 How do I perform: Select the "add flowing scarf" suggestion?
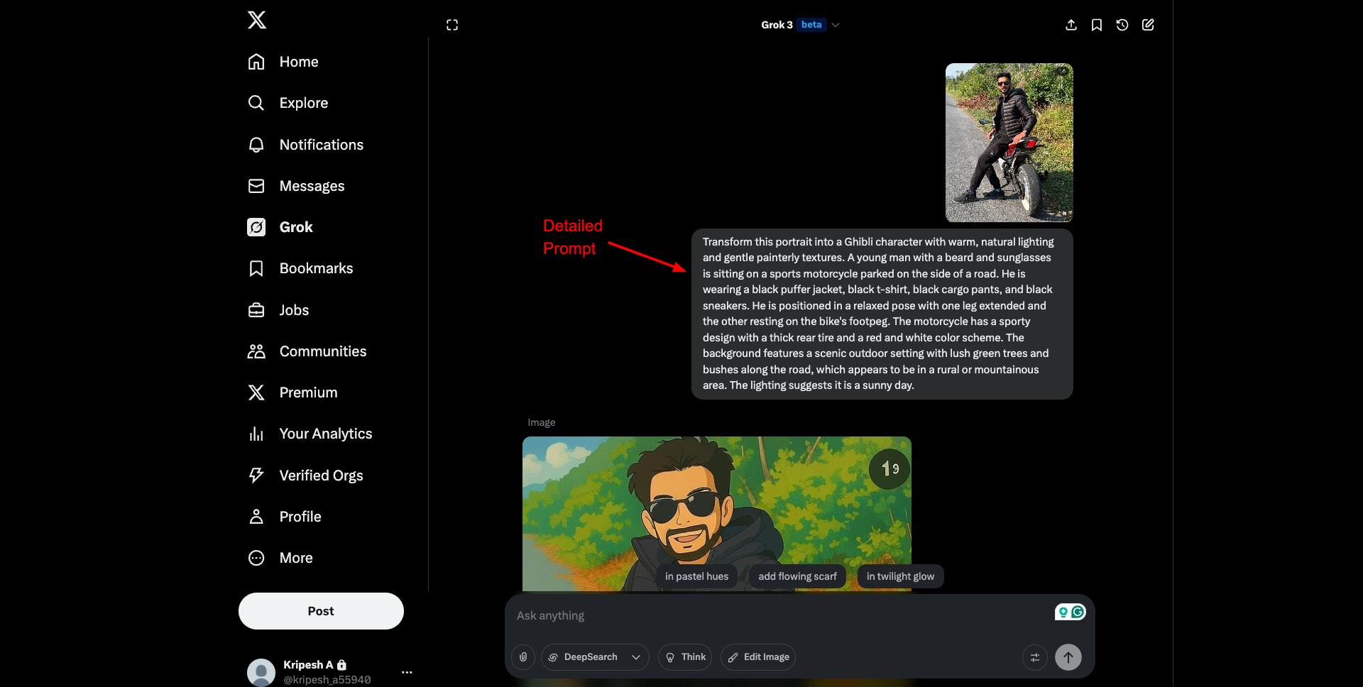click(797, 576)
